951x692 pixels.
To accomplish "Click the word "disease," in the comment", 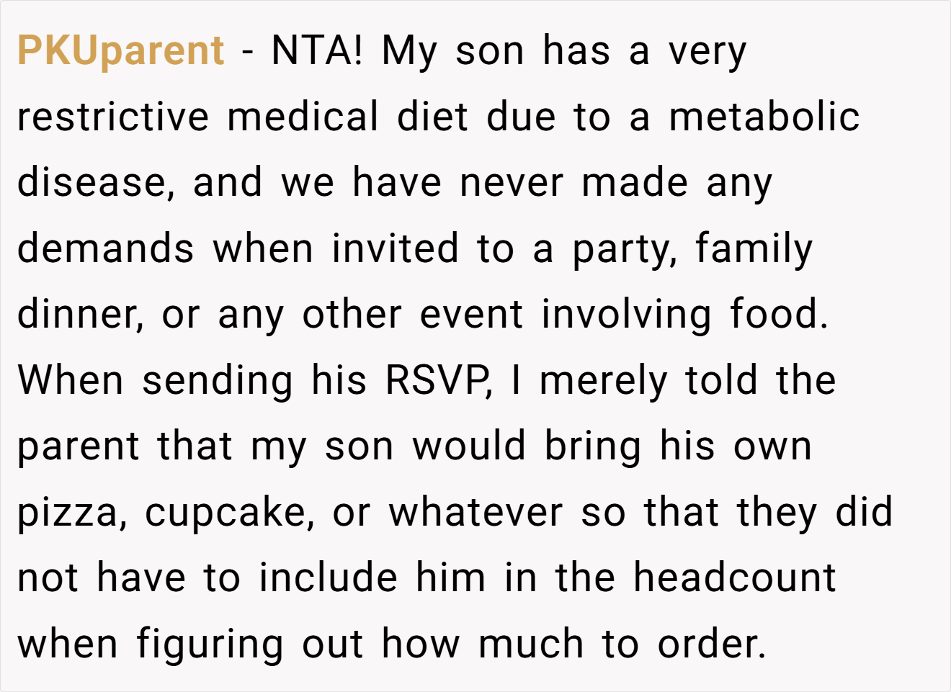I will (x=96, y=183).
